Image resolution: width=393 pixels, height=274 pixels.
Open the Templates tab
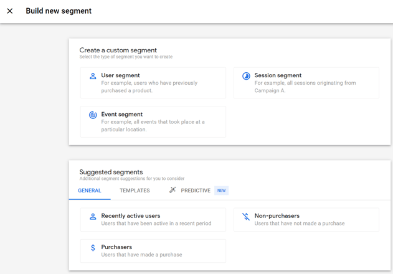[x=135, y=191]
